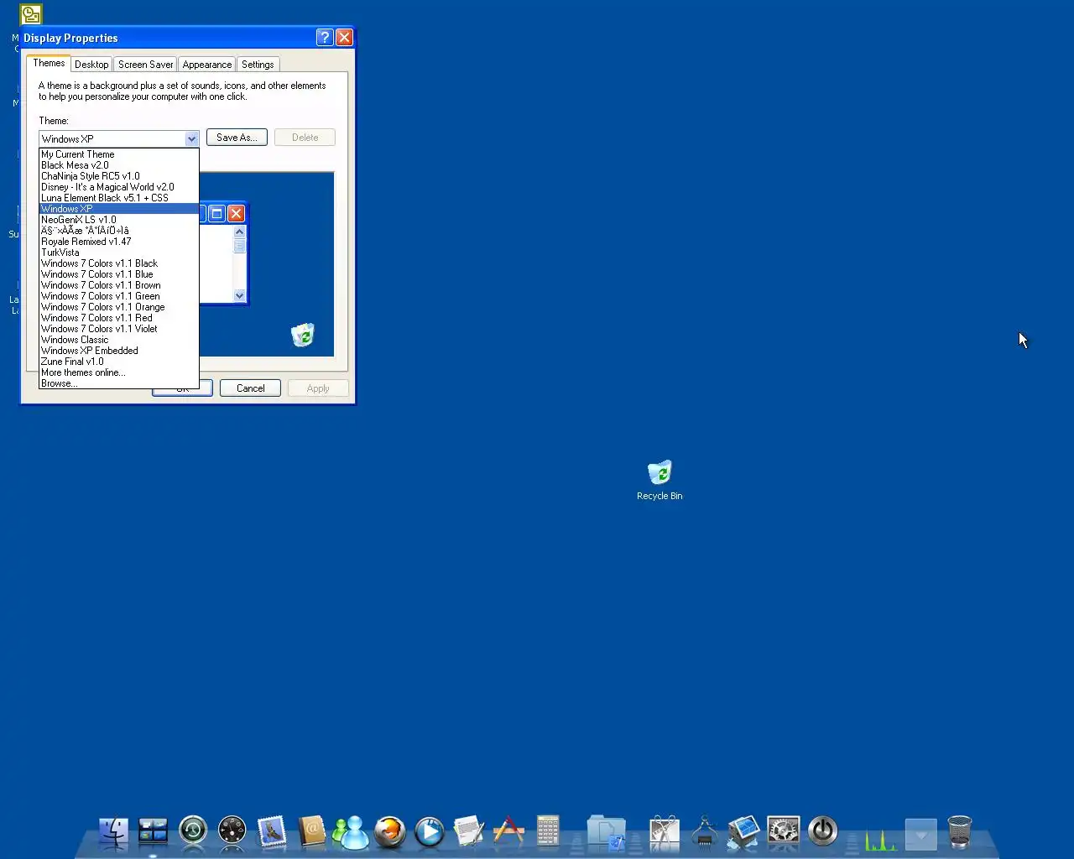Launch Firefox from the dock
Image resolution: width=1074 pixels, height=859 pixels.
click(390, 831)
